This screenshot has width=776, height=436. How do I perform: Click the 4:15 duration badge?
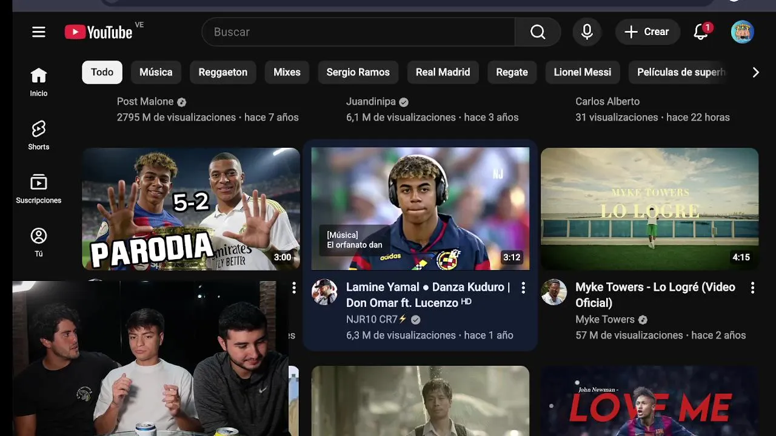[741, 257]
